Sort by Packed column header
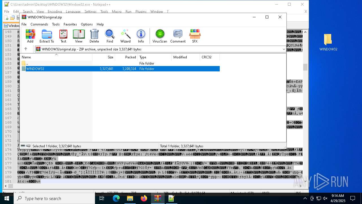 pyautogui.click(x=126, y=57)
